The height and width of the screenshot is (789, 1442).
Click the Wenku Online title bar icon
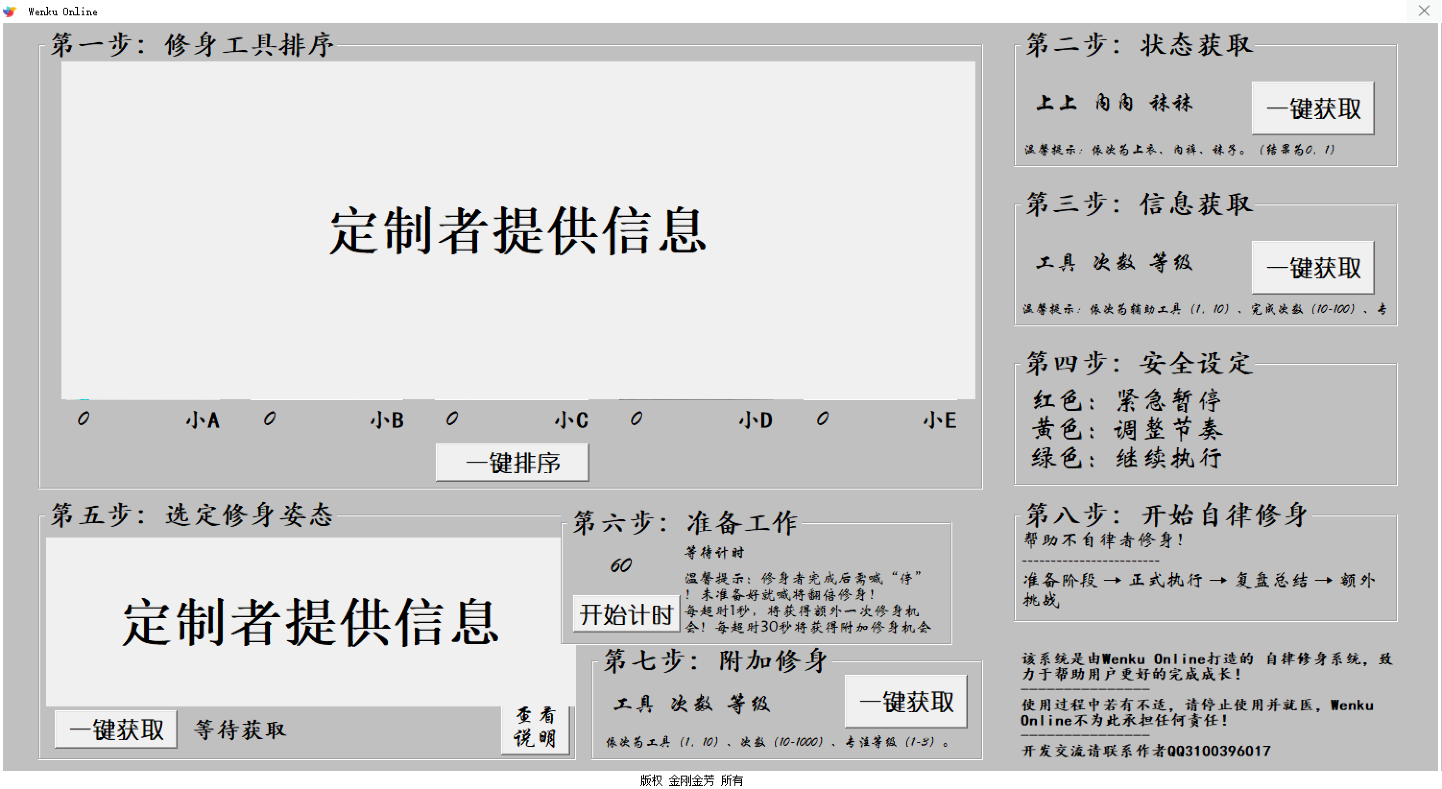[x=9, y=11]
